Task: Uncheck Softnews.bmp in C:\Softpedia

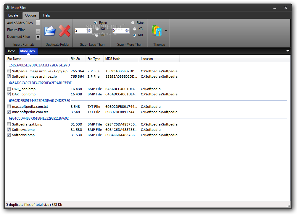Action: tap(9, 129)
